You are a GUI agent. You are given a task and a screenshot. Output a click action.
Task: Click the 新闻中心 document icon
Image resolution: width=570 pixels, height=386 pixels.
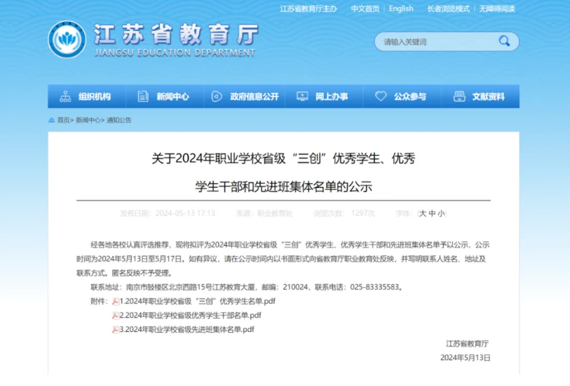(143, 96)
